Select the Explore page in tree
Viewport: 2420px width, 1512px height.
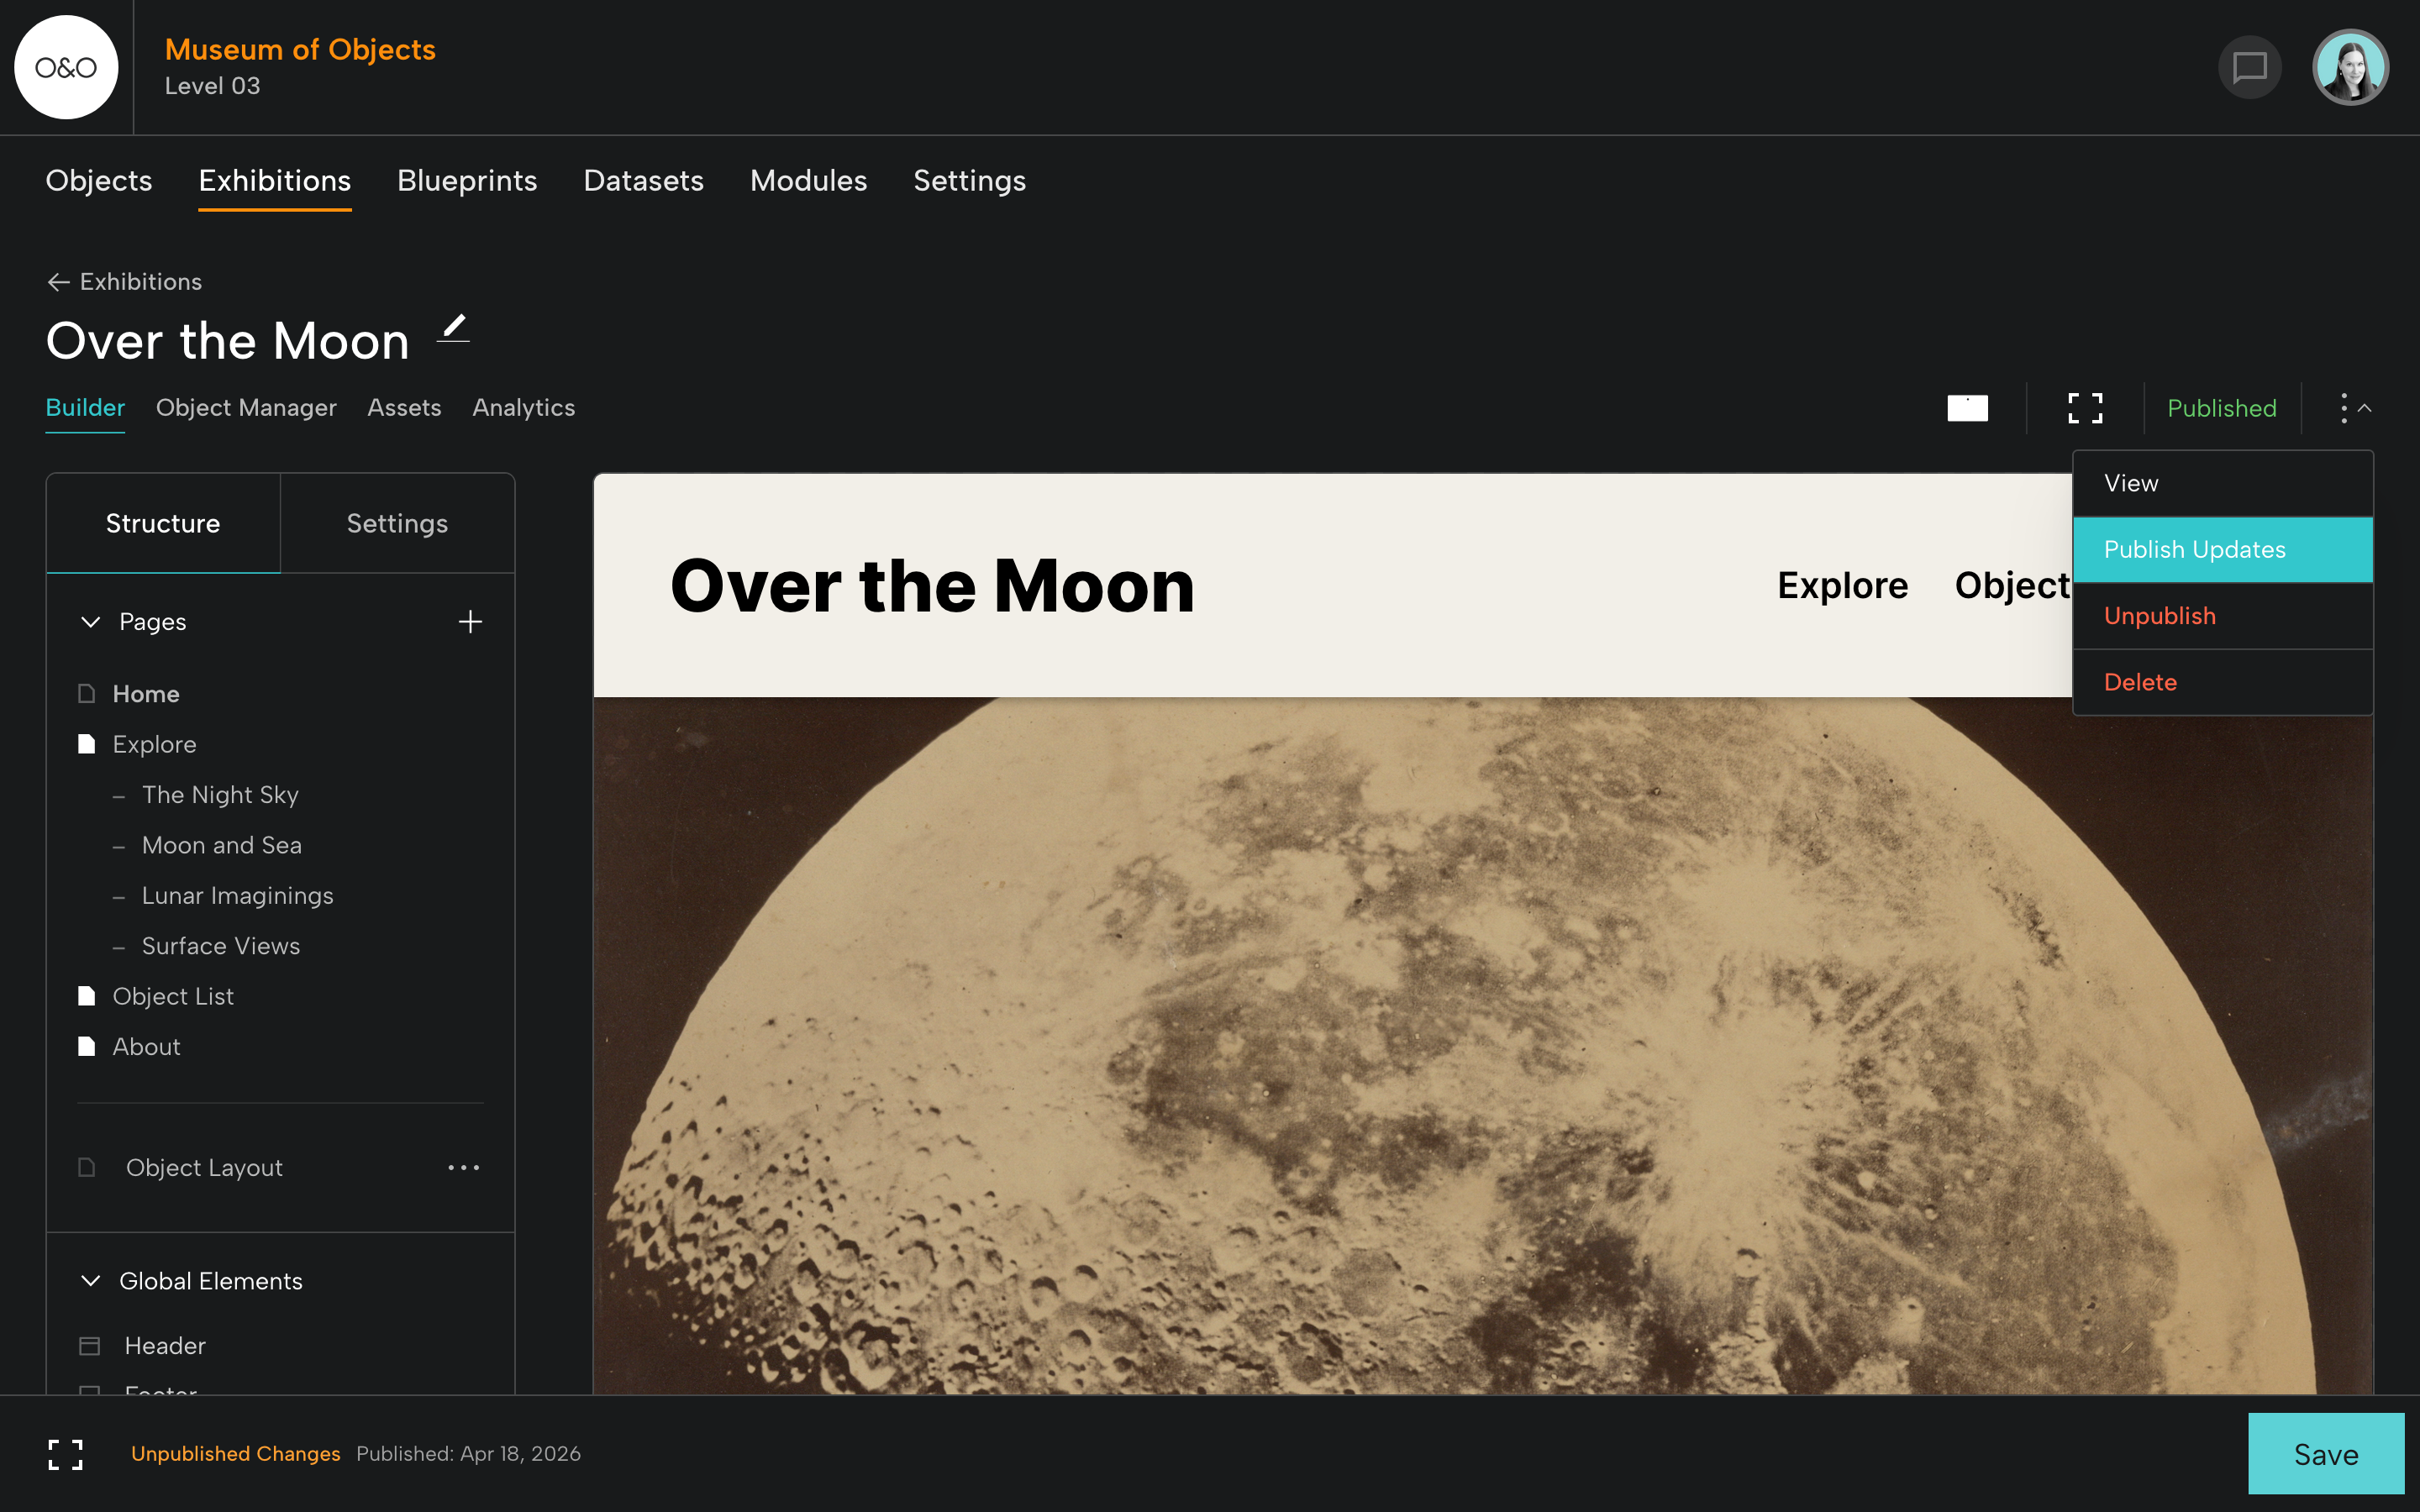tap(154, 744)
